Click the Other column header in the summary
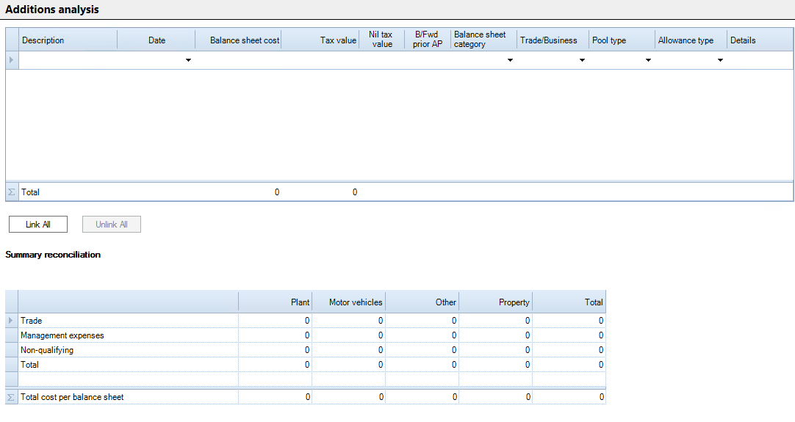 coord(422,302)
